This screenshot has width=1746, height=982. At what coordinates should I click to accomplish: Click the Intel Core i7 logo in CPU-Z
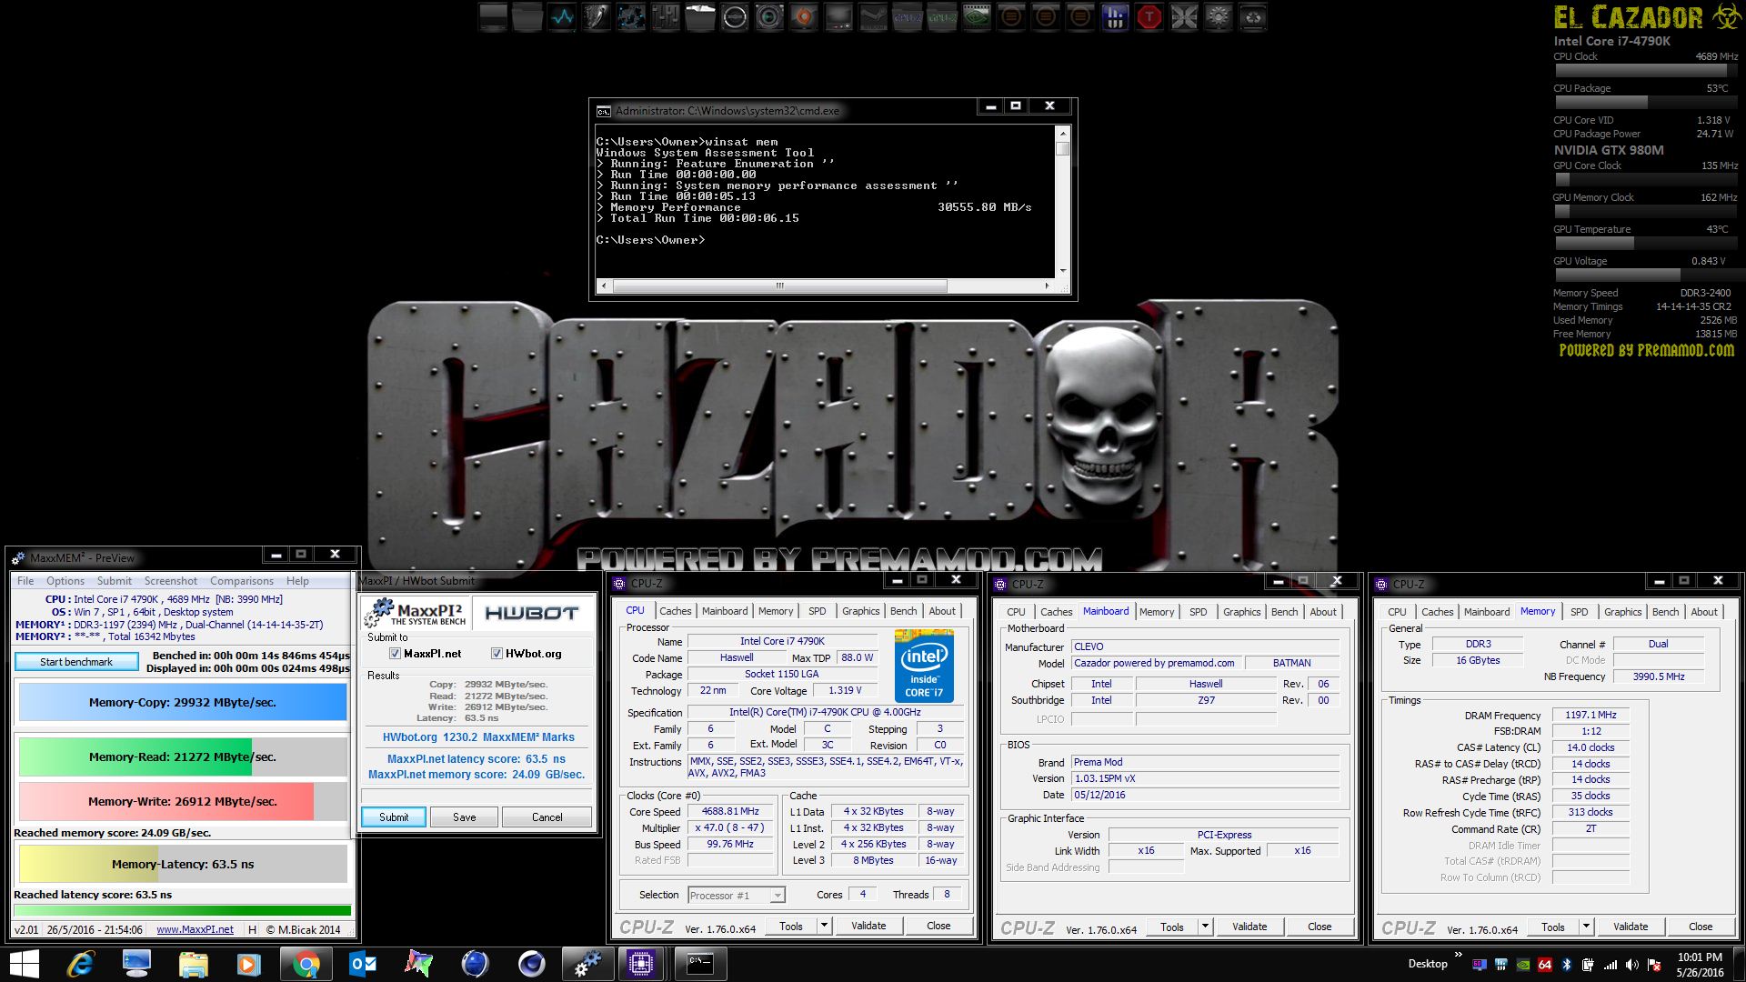coord(924,664)
